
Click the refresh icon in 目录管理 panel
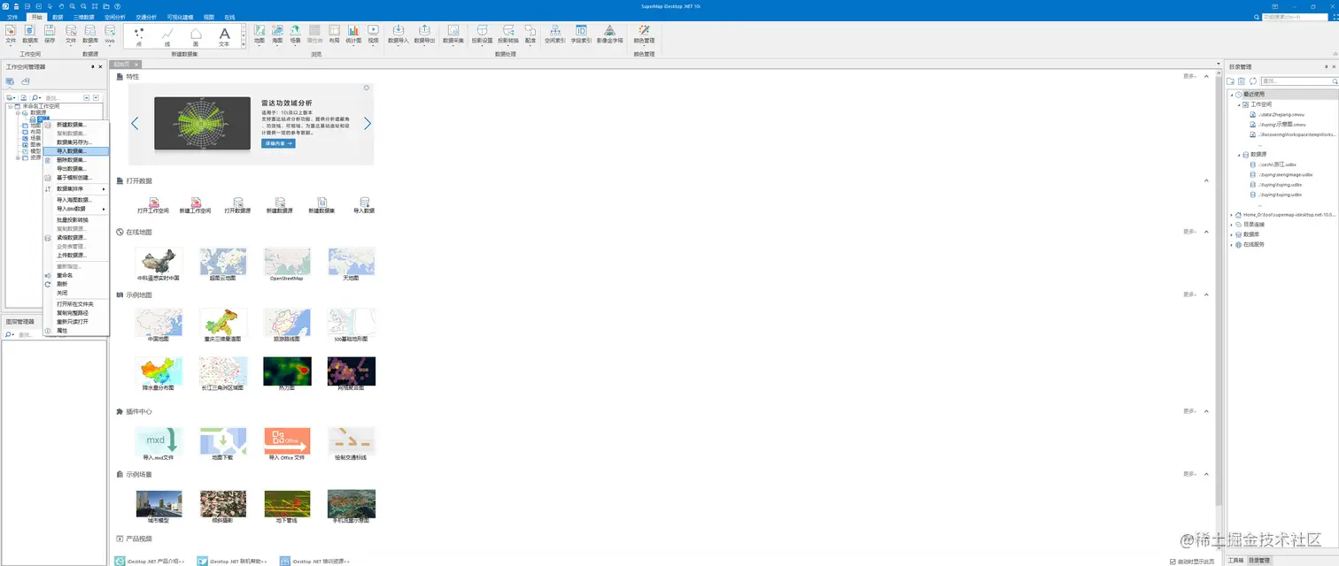tap(1253, 81)
